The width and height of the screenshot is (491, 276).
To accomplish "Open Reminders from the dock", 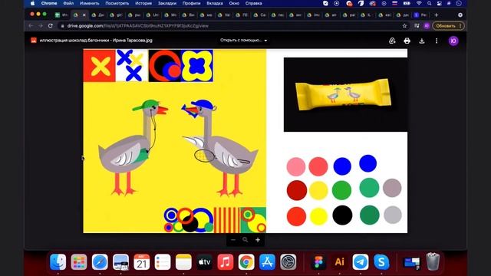I will pos(163,261).
